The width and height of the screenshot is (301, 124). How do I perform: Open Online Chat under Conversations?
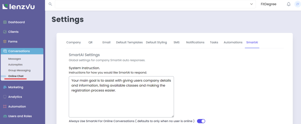point(16,76)
